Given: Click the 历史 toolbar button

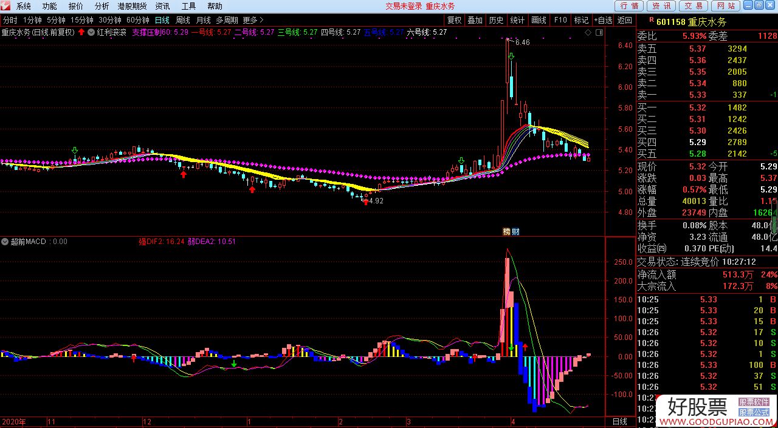Looking at the screenshot, I should (496, 20).
